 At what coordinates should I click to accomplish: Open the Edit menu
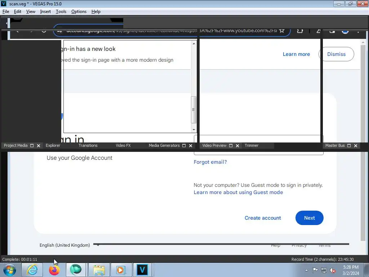(x=17, y=12)
